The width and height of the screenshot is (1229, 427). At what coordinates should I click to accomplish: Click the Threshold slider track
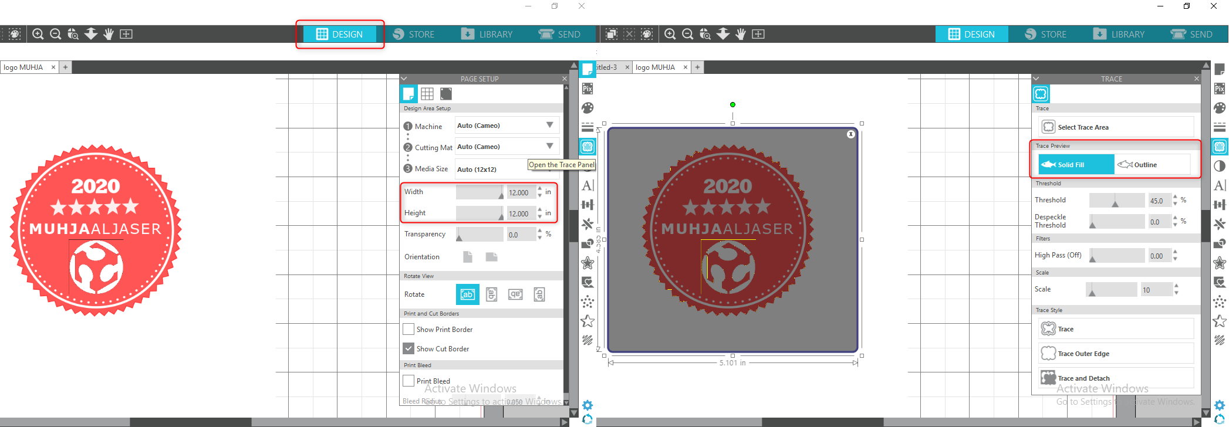coord(1117,201)
